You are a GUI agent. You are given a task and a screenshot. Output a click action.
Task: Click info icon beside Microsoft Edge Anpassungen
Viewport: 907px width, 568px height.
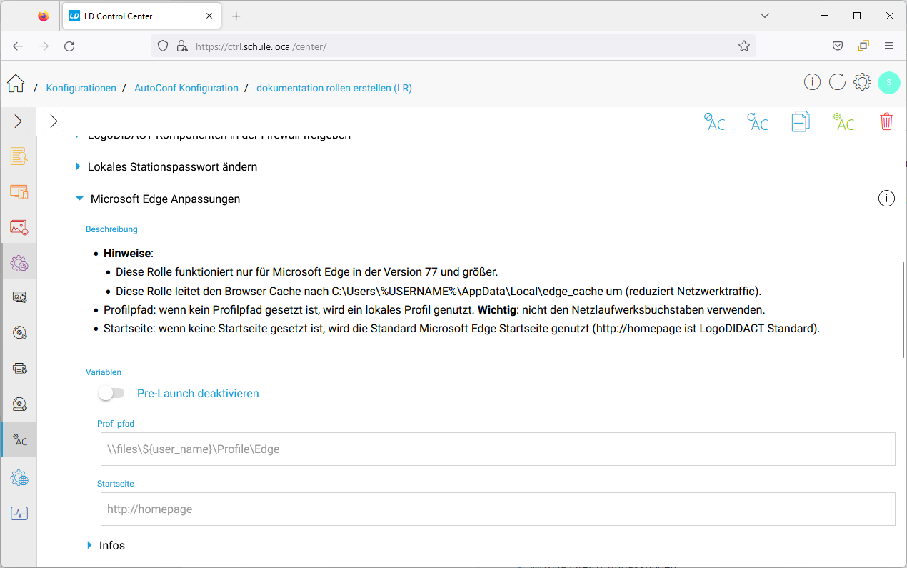[x=886, y=199]
